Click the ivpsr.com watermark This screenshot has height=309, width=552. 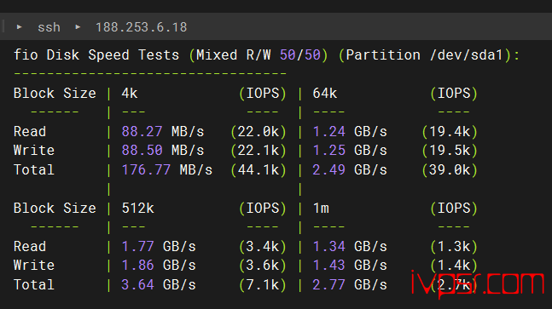click(x=478, y=283)
